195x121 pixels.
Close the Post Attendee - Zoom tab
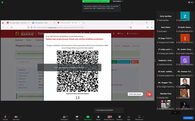[x=54, y=23]
